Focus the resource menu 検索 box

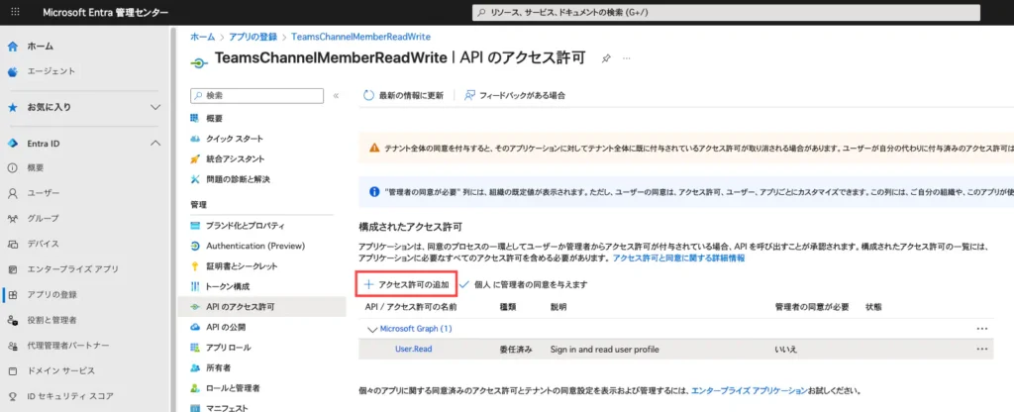(x=256, y=96)
